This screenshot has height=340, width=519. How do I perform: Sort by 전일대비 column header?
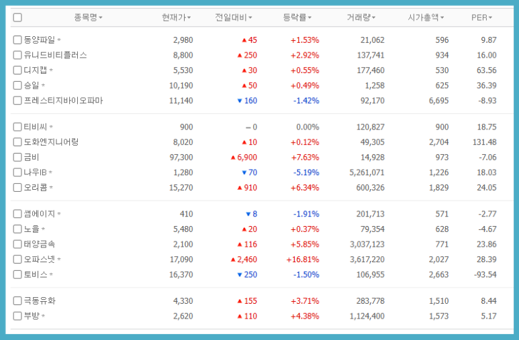[x=234, y=17]
